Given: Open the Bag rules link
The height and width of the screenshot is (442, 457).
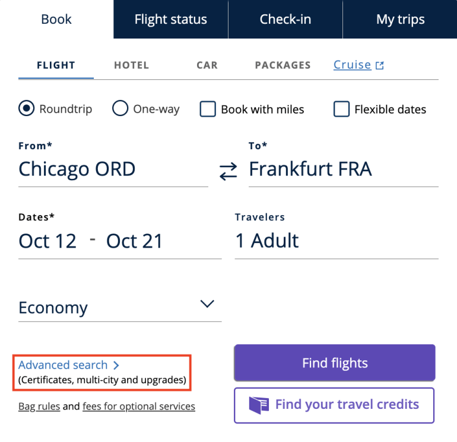Looking at the screenshot, I should pyautogui.click(x=39, y=406).
